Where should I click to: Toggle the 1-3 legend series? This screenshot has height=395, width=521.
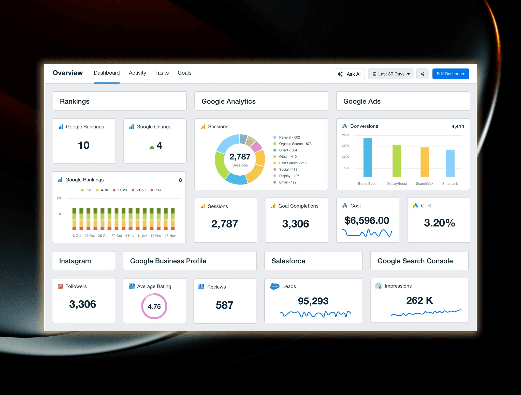pos(86,190)
